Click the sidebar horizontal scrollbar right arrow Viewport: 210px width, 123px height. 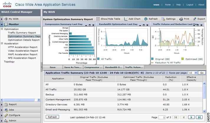(x=39, y=100)
